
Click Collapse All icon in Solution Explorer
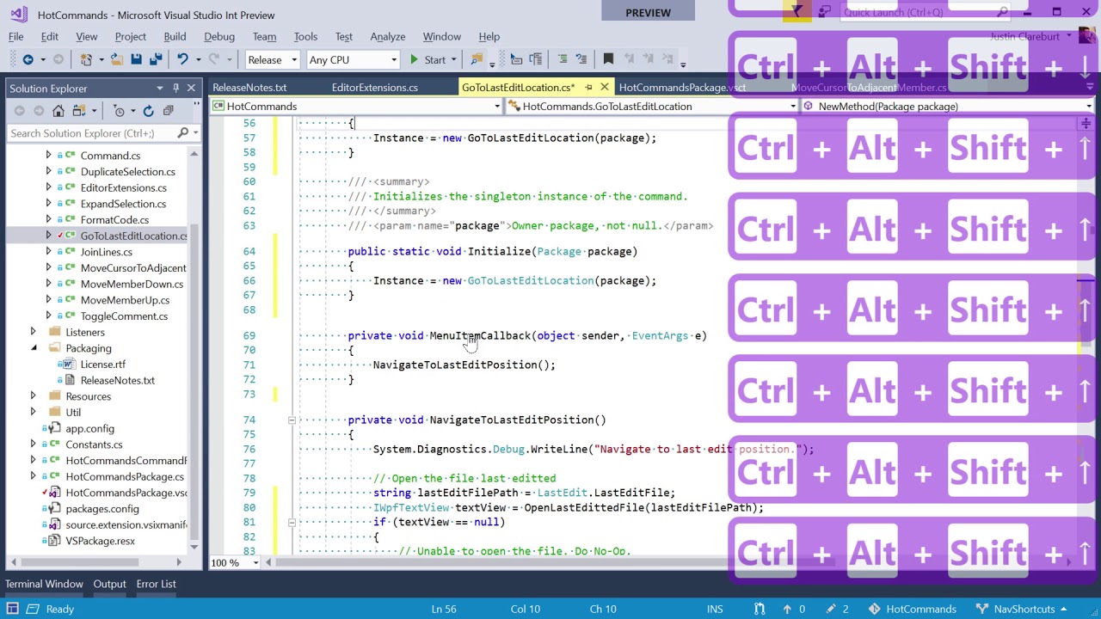(x=168, y=111)
